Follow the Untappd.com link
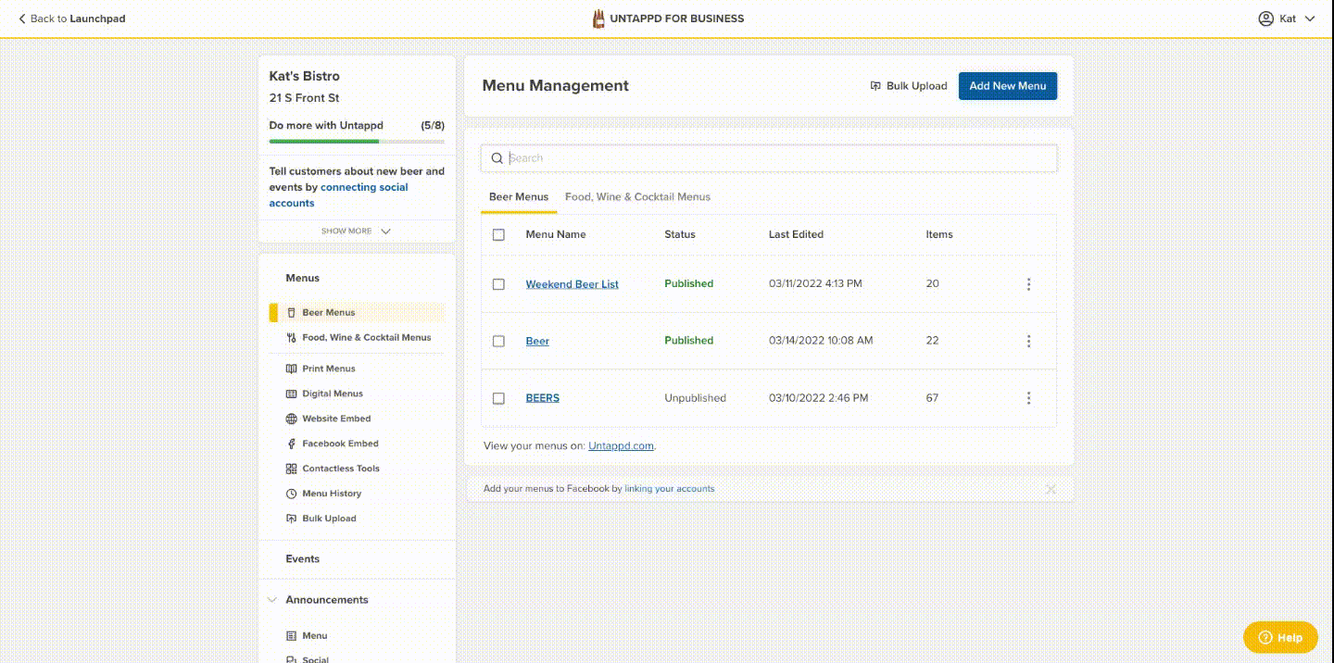The image size is (1334, 663). 622,446
